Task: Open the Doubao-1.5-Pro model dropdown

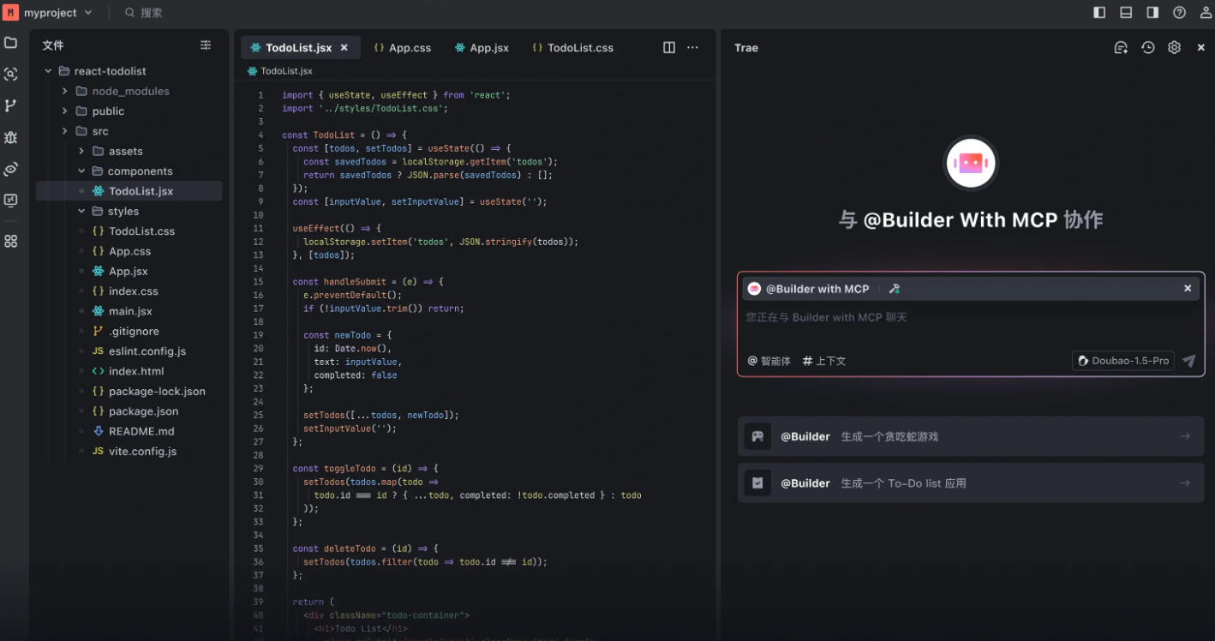Action: (1122, 361)
